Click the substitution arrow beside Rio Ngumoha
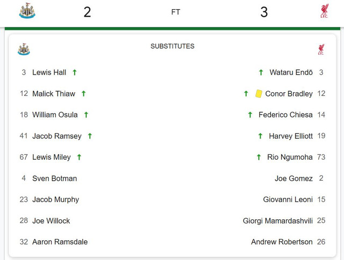344x260 pixels. click(259, 157)
